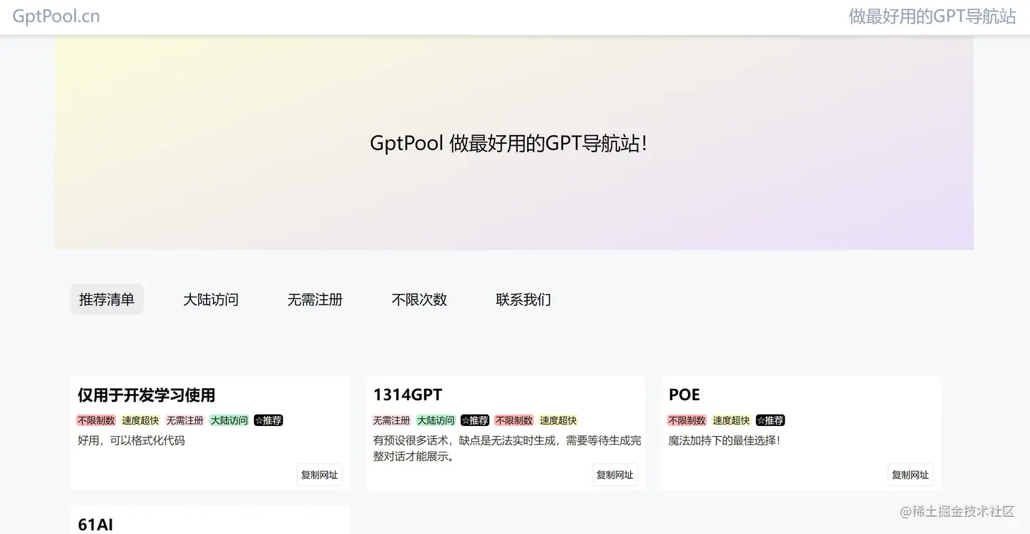
Task: Select the 推荐清单 tab
Action: click(x=107, y=299)
